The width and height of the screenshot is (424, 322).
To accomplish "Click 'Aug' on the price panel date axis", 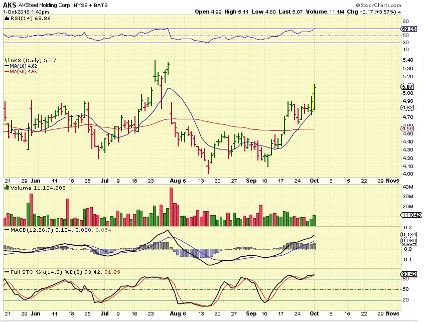I will 175,181.
